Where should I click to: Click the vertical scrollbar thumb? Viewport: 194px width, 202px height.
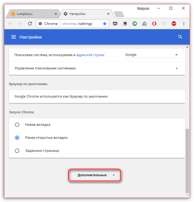pos(187,161)
